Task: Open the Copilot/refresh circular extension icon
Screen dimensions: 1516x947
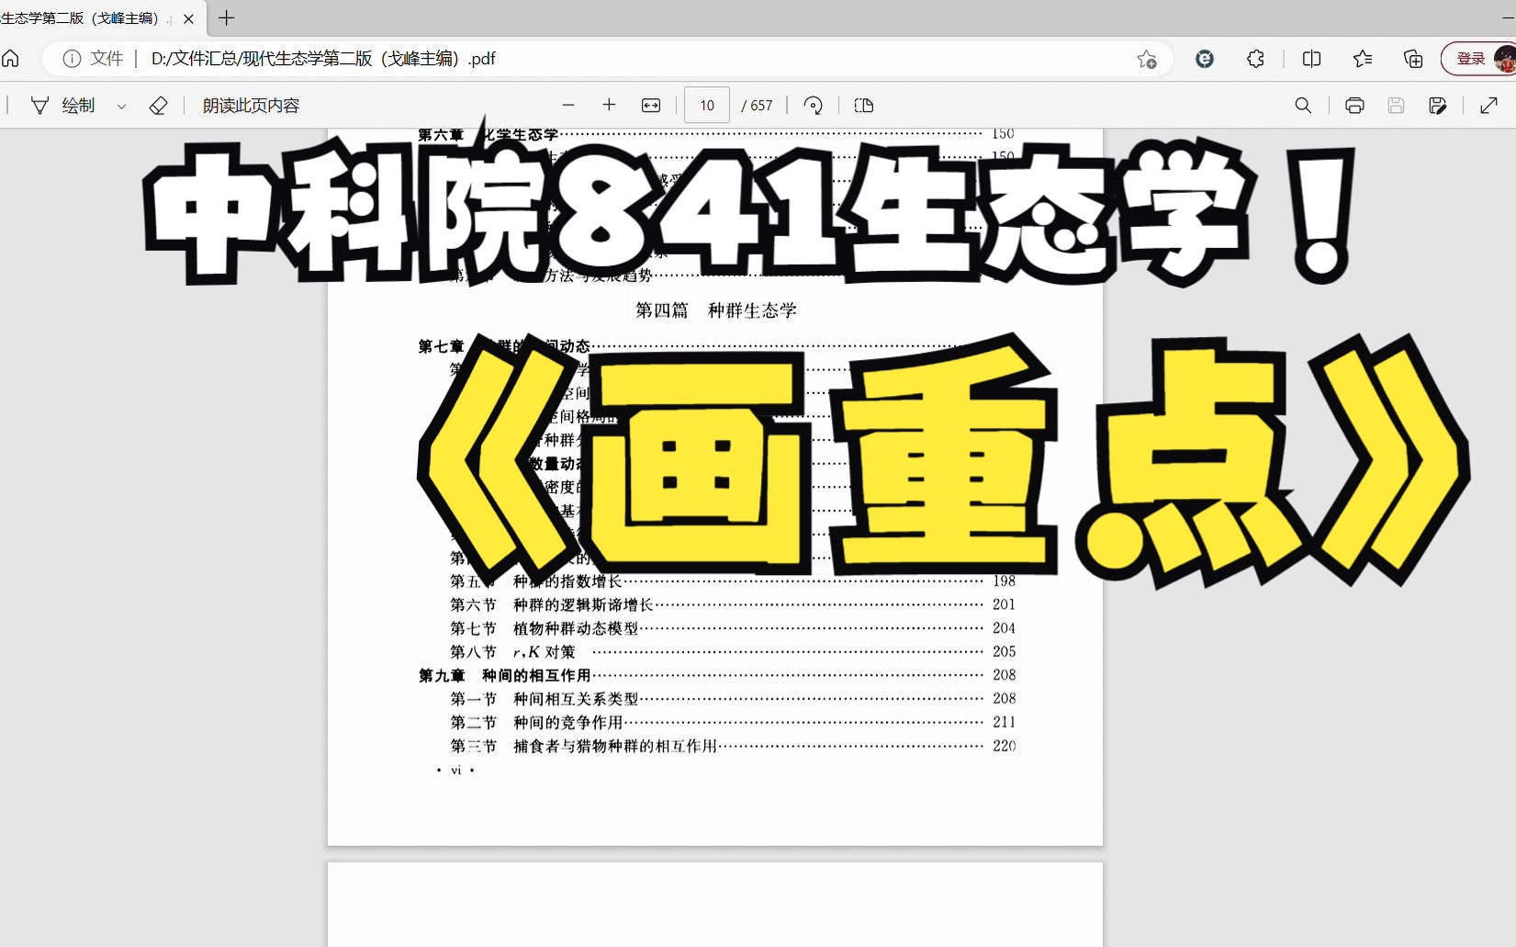Action: point(1205,59)
